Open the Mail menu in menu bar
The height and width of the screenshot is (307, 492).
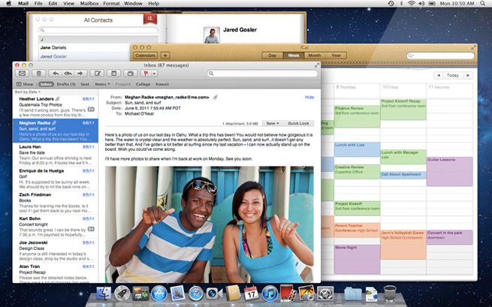point(23,4)
